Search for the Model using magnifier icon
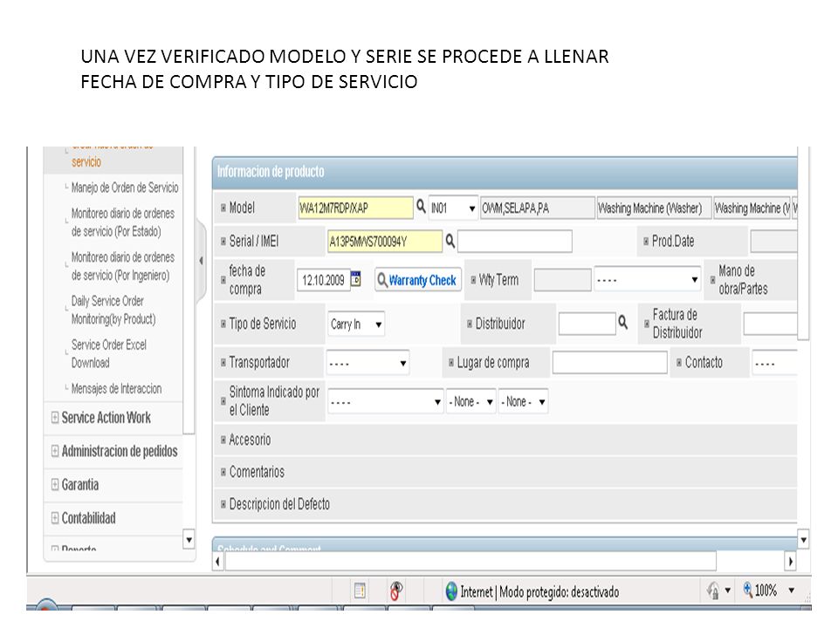The width and height of the screenshot is (838, 628). coord(421,206)
